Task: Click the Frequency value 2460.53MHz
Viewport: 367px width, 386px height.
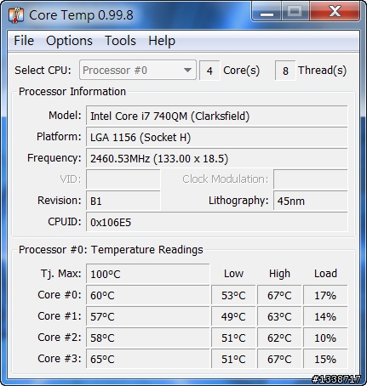Action: 217,158
